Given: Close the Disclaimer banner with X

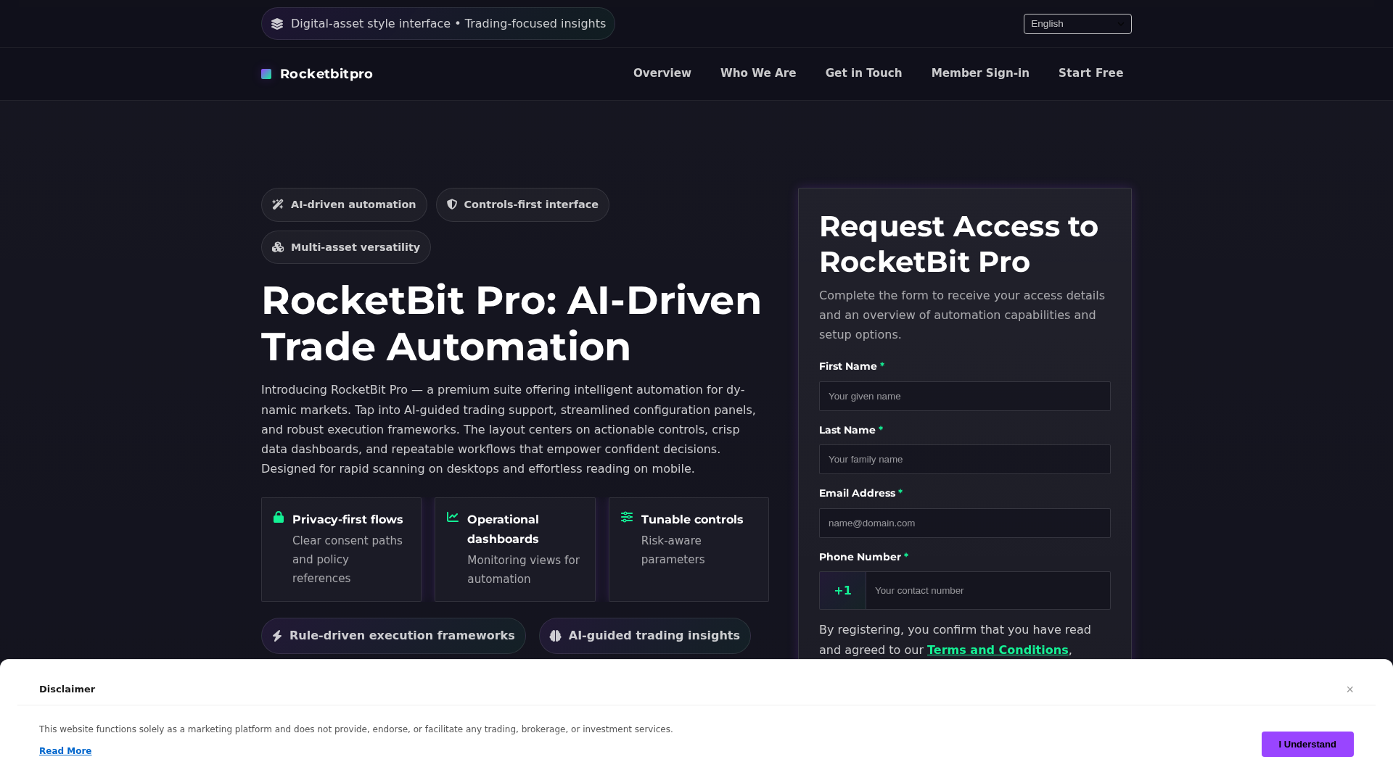Looking at the screenshot, I should 1350,689.
